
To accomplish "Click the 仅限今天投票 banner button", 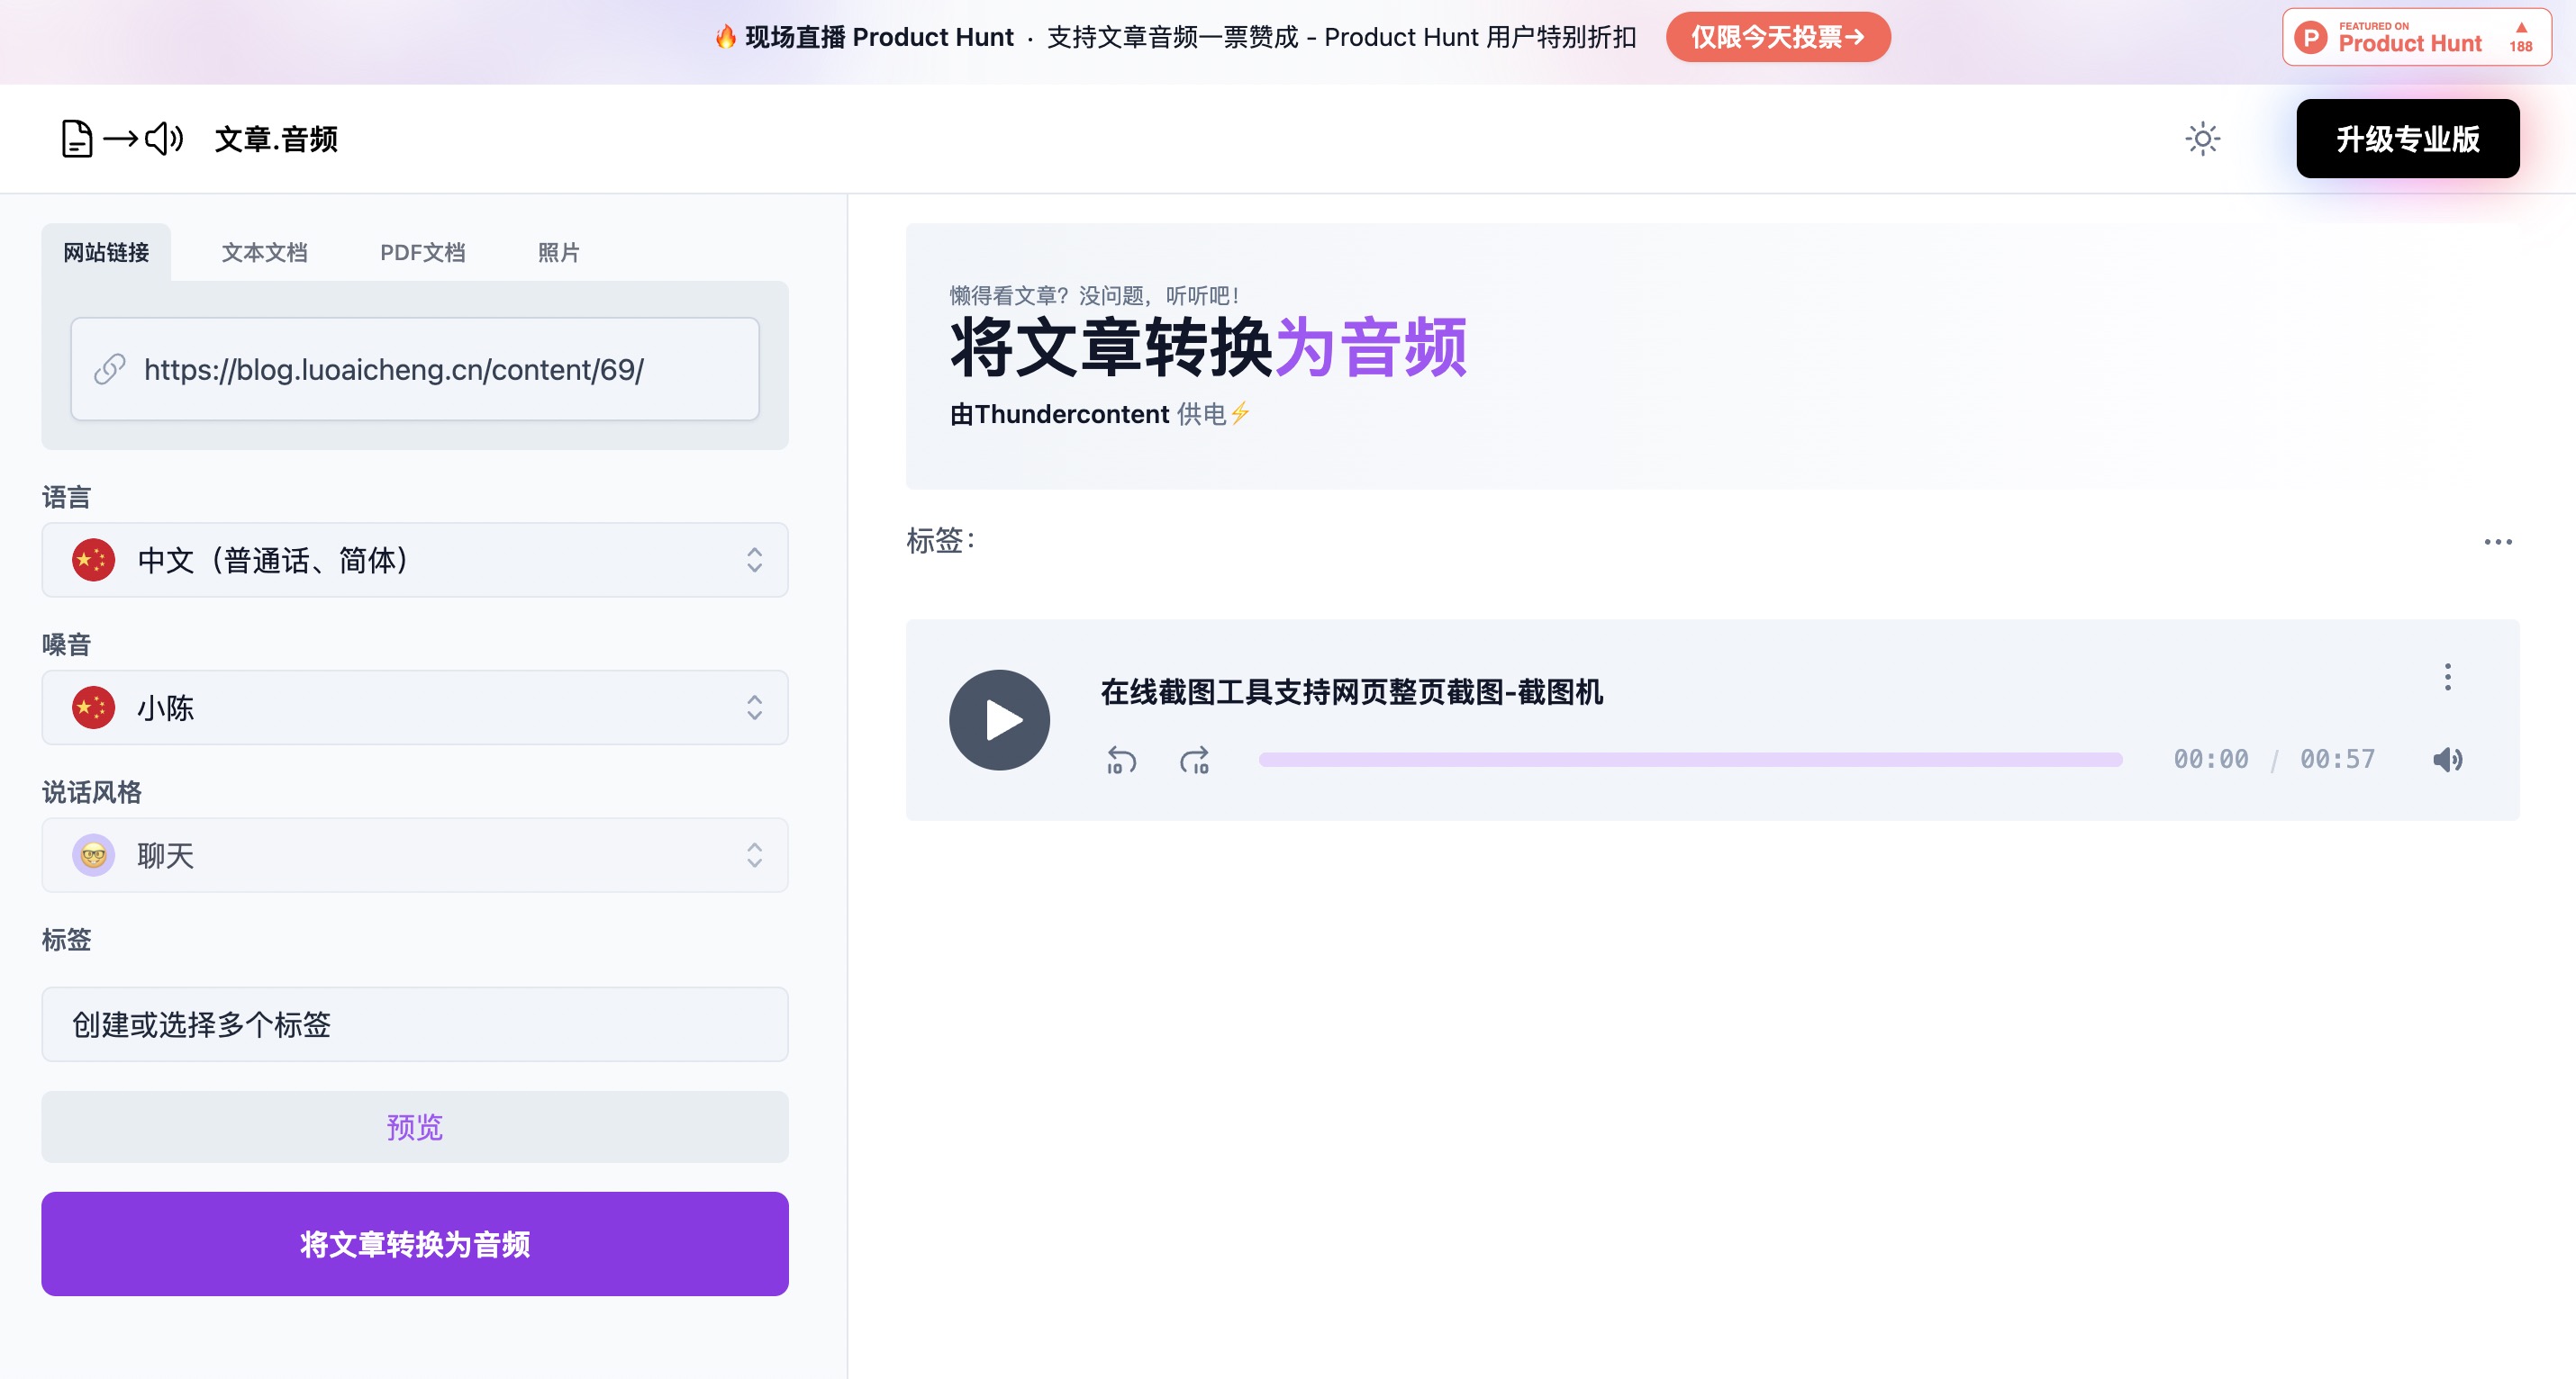I will [x=1777, y=38].
